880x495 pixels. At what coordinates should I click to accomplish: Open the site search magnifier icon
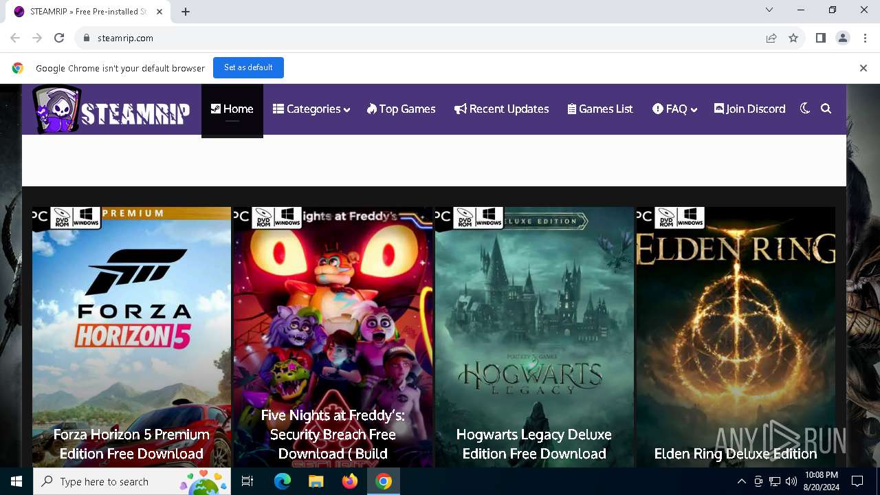coord(826,109)
